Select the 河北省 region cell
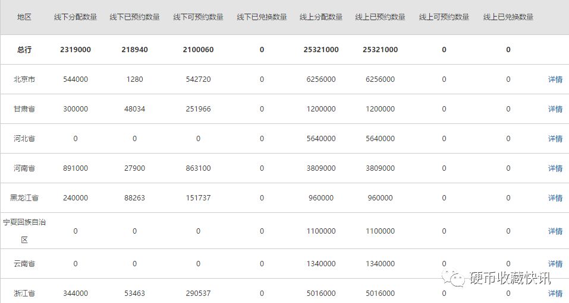 click(x=24, y=139)
